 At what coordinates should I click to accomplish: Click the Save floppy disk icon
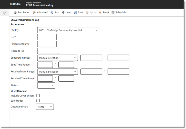[x=75, y=12]
